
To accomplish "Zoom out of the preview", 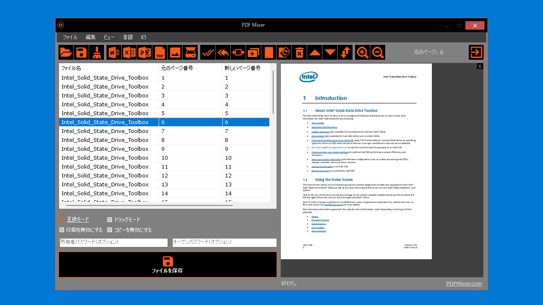I will coord(378,53).
